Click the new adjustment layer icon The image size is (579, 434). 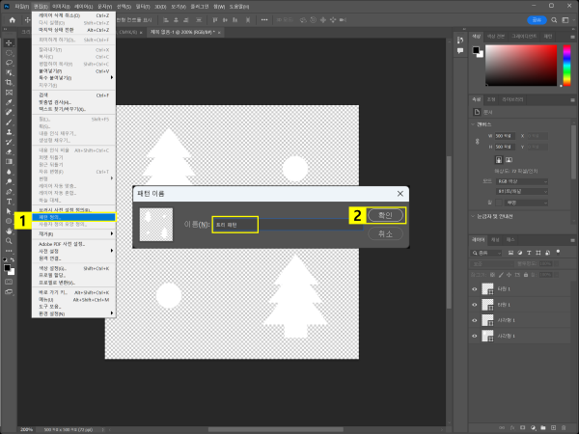click(x=533, y=427)
